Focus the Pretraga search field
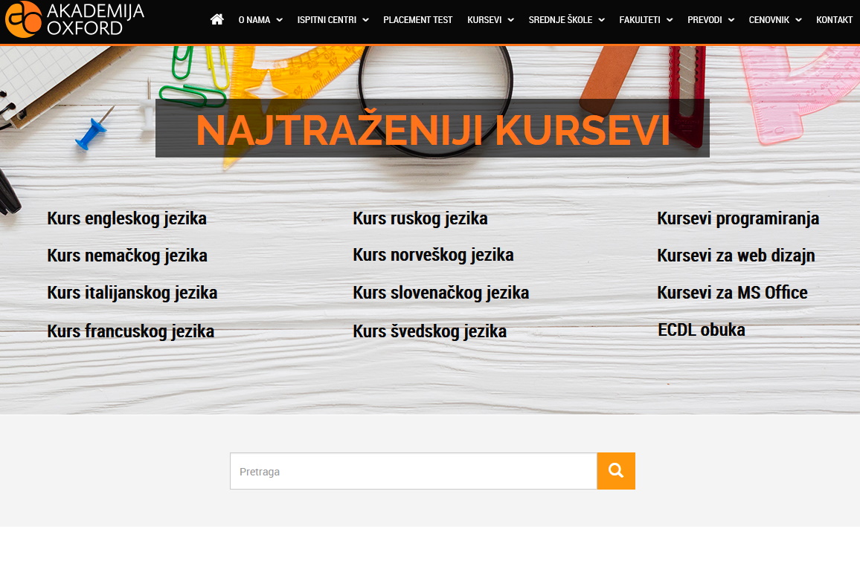Image resolution: width=860 pixels, height=575 pixels. pyautogui.click(x=413, y=472)
